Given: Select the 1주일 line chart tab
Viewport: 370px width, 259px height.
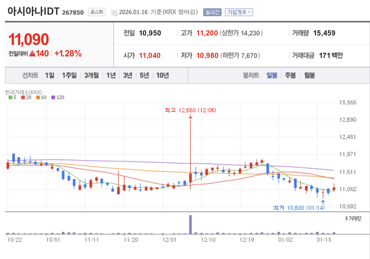Looking at the screenshot, I should pos(69,75).
